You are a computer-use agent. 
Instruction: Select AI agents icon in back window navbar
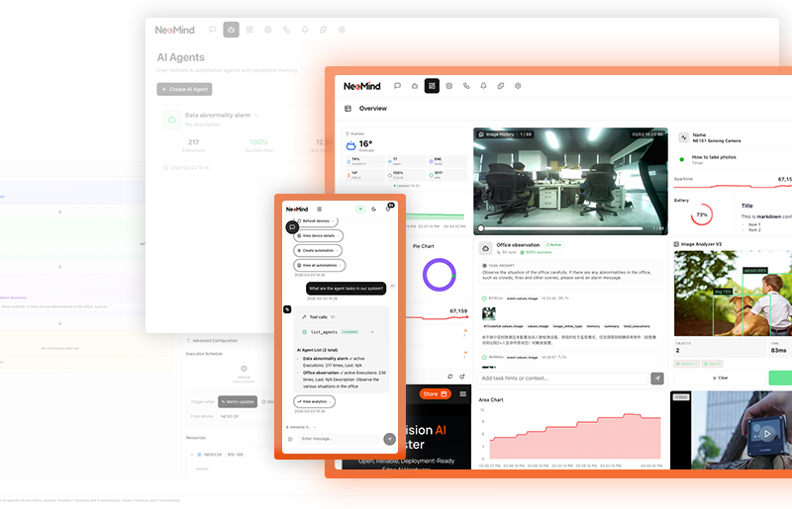coord(231,30)
